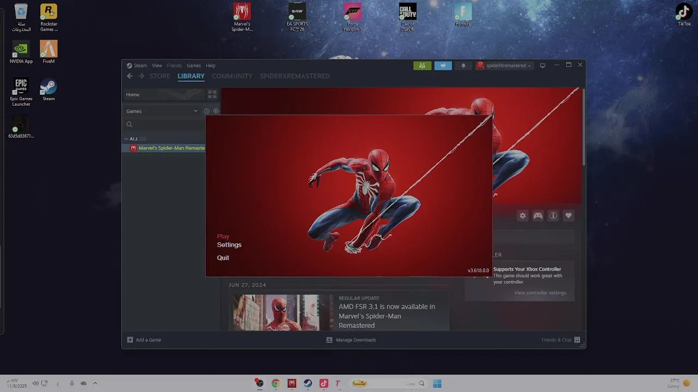Click the library search field
This screenshot has height=392, width=698.
pos(165,125)
